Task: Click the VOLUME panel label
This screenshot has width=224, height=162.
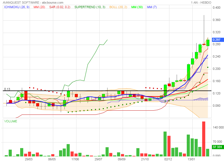Action: point(11,121)
